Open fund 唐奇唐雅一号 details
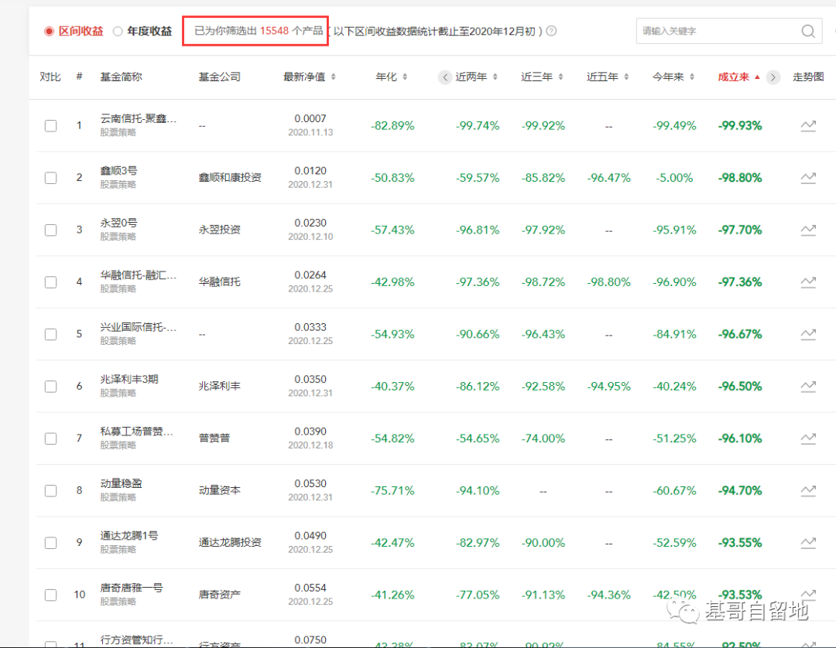The image size is (836, 648). [x=132, y=588]
